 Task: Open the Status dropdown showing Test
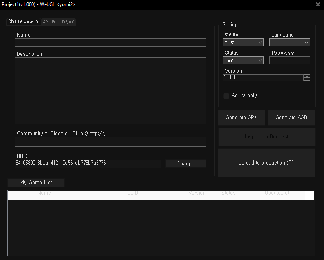point(243,60)
